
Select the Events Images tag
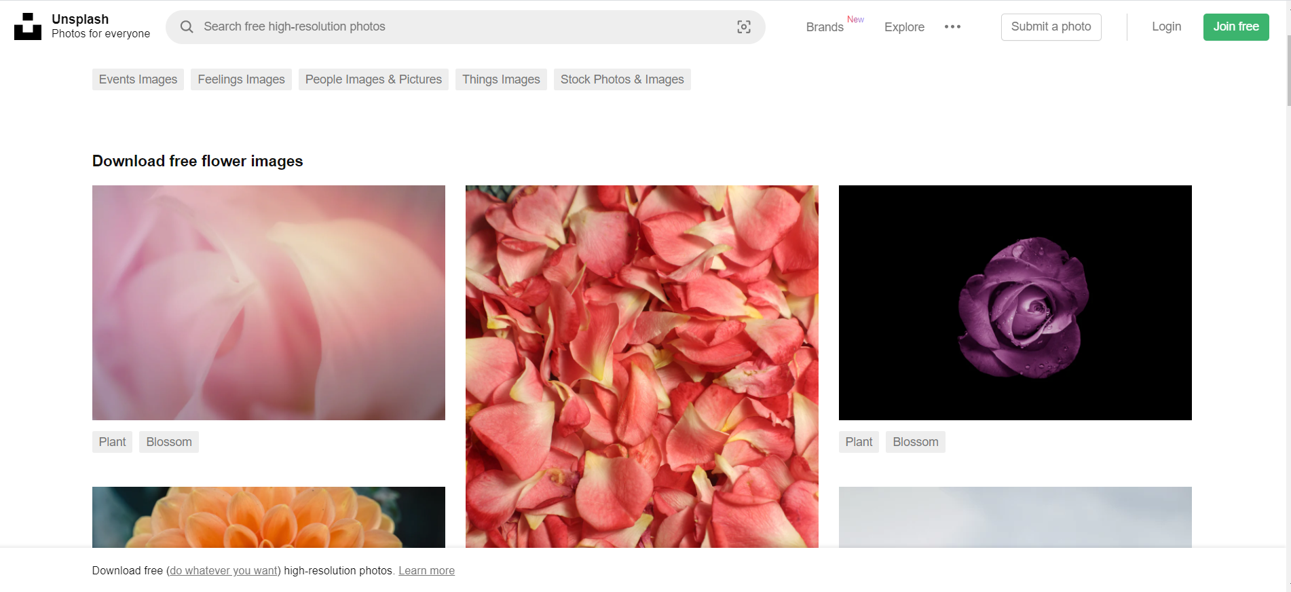pos(138,79)
